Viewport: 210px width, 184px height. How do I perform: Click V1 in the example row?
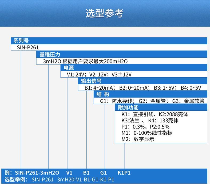(69, 173)
